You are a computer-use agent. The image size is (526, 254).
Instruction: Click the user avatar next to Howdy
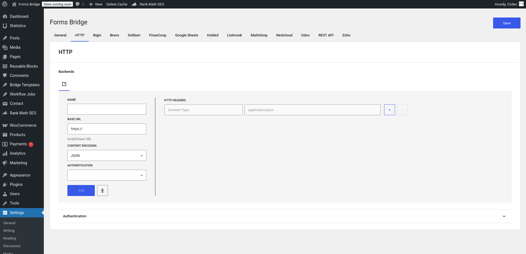pyautogui.click(x=521, y=4)
